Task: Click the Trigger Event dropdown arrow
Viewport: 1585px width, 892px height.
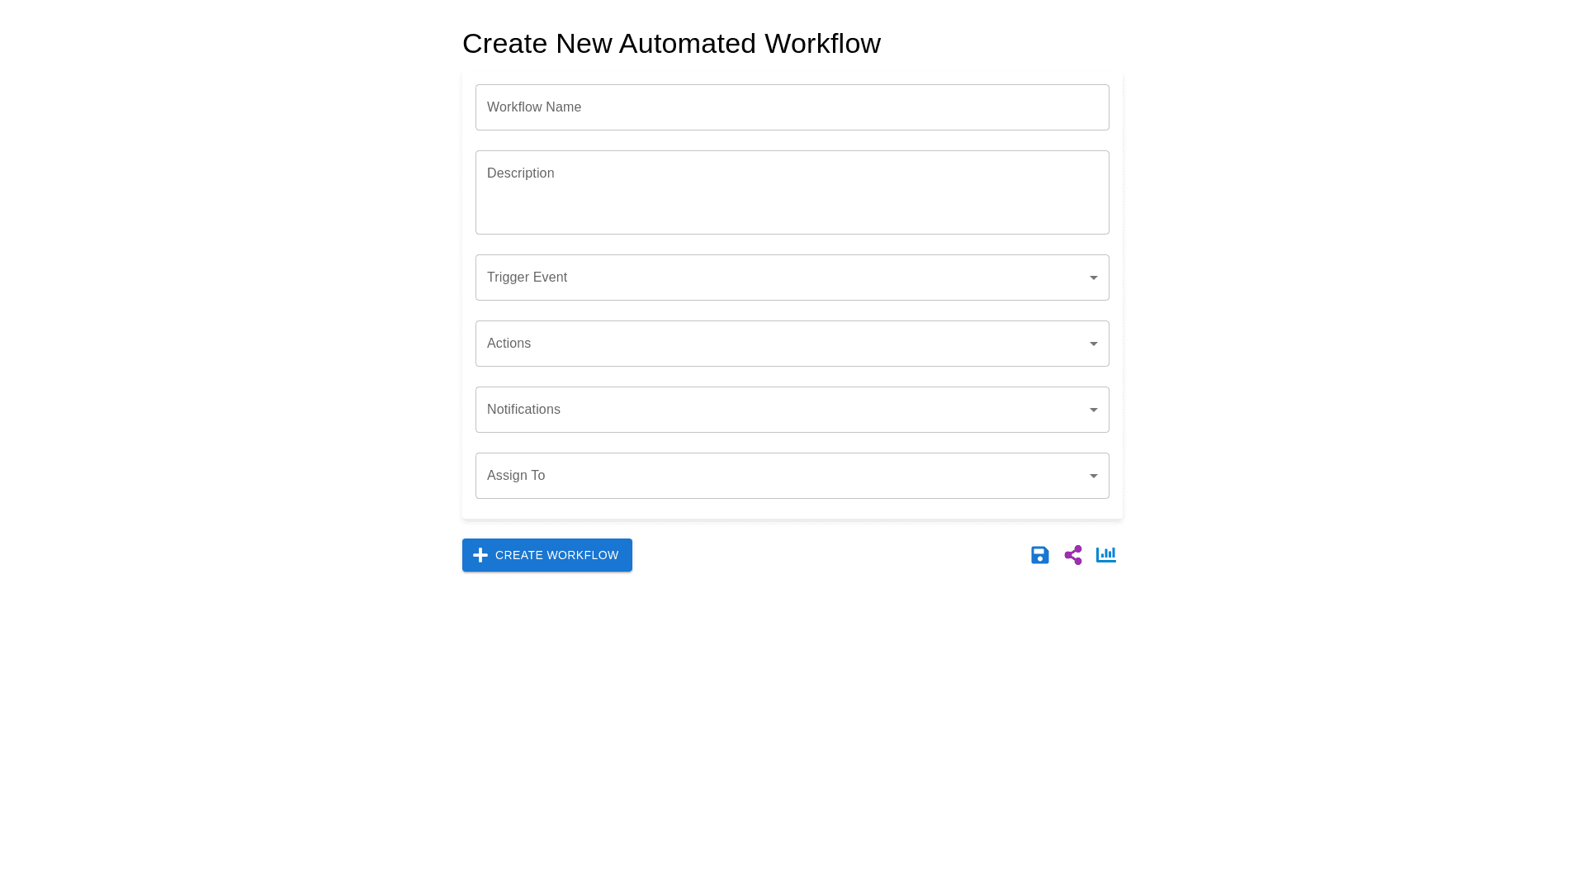Action: click(1093, 278)
